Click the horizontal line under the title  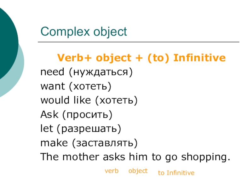tap(139, 42)
